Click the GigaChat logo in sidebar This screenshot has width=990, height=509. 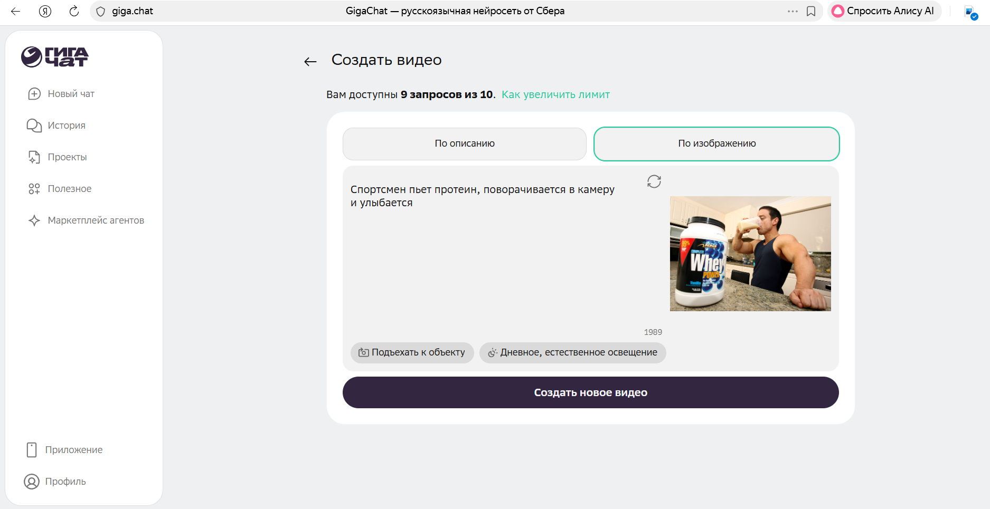click(54, 57)
